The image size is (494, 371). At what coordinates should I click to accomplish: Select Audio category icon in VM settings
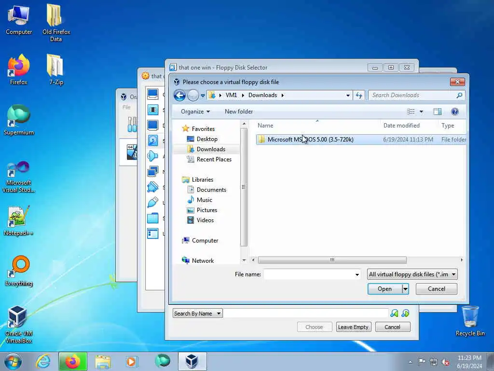tap(153, 156)
